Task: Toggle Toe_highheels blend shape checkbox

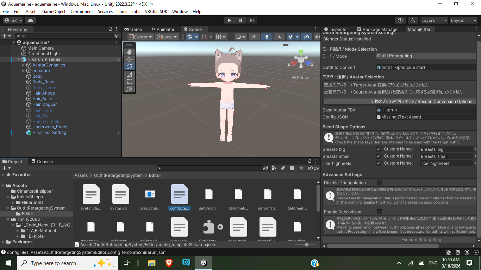Action: (x=378, y=163)
